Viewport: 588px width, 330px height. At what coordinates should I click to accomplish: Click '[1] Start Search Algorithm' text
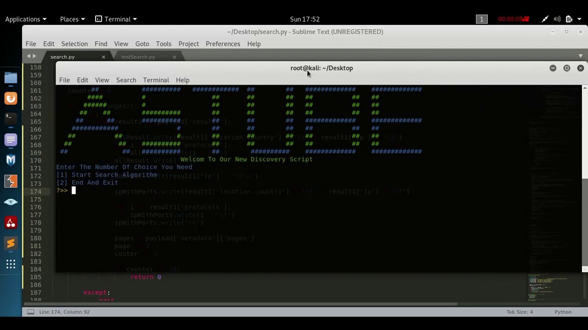[107, 175]
